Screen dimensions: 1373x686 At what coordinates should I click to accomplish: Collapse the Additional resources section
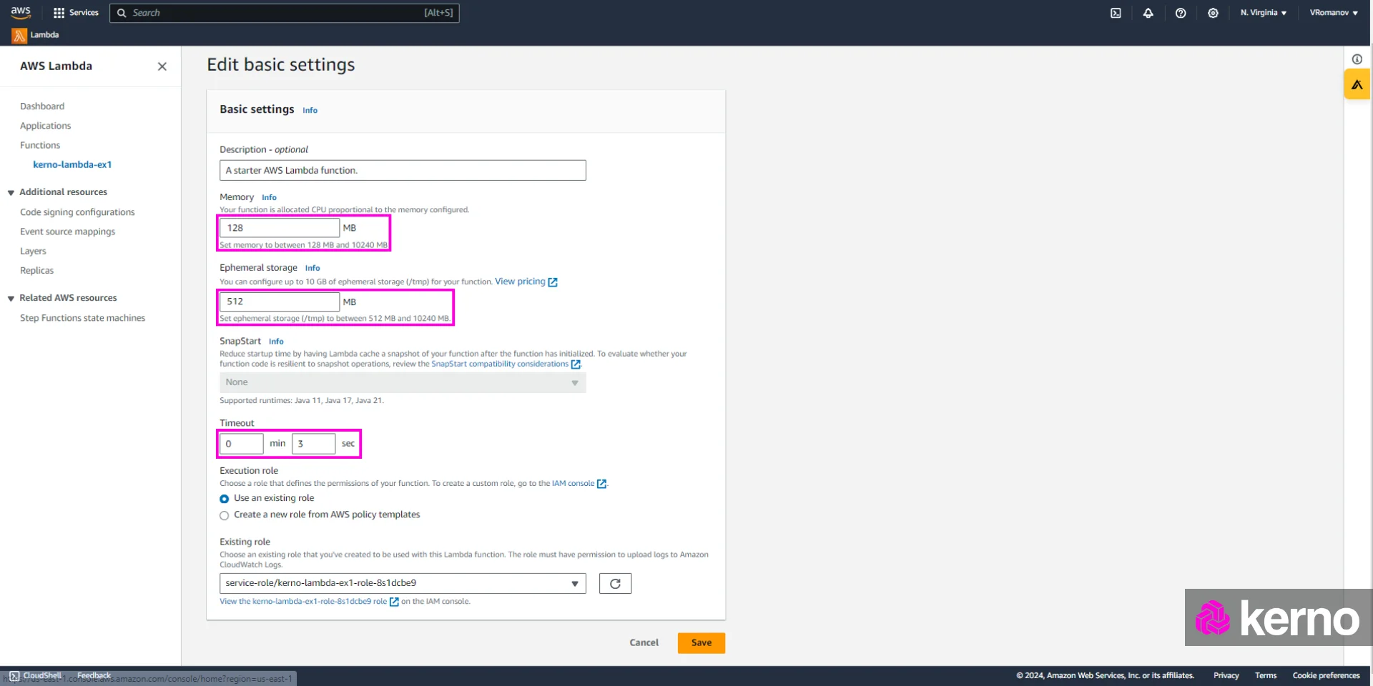11,193
